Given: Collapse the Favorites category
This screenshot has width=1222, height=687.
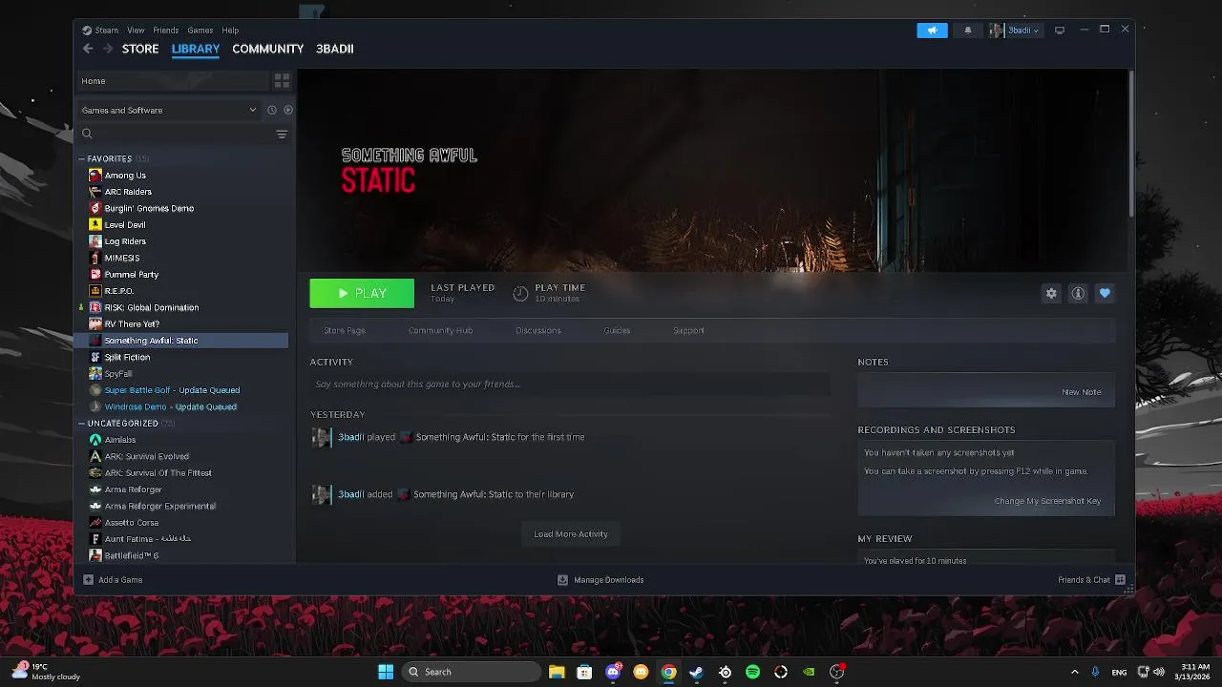Looking at the screenshot, I should (82, 159).
